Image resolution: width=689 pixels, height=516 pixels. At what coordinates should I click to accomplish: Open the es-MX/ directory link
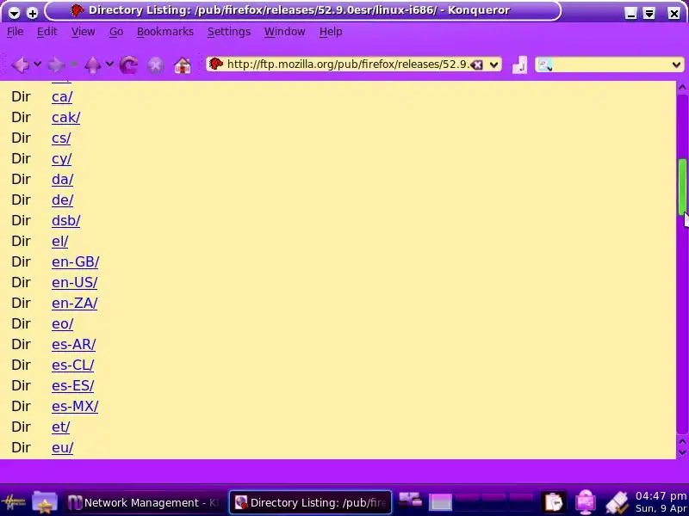point(75,406)
